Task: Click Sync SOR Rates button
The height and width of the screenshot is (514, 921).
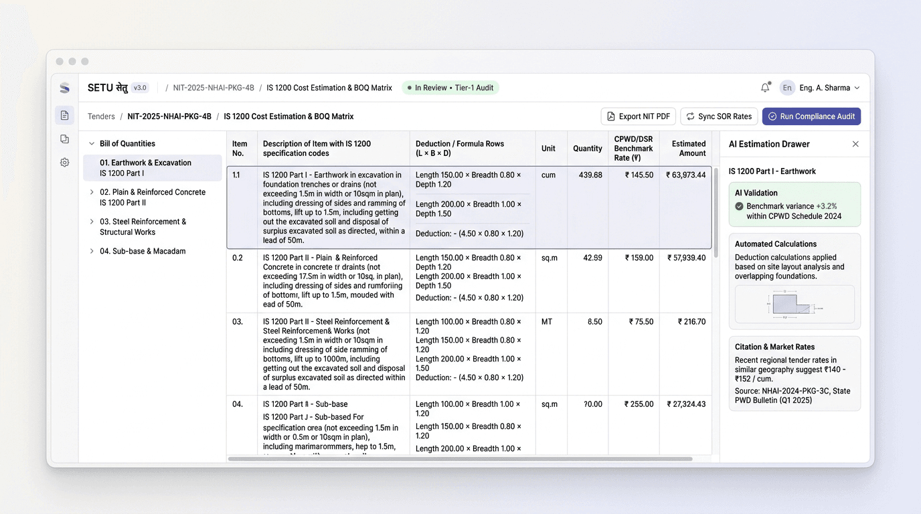Action: pos(719,116)
